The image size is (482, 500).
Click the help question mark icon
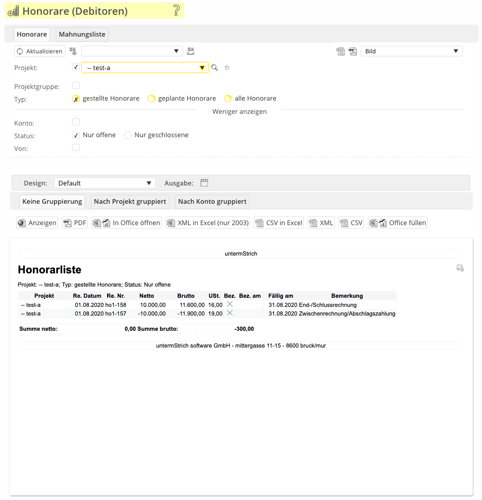[177, 11]
